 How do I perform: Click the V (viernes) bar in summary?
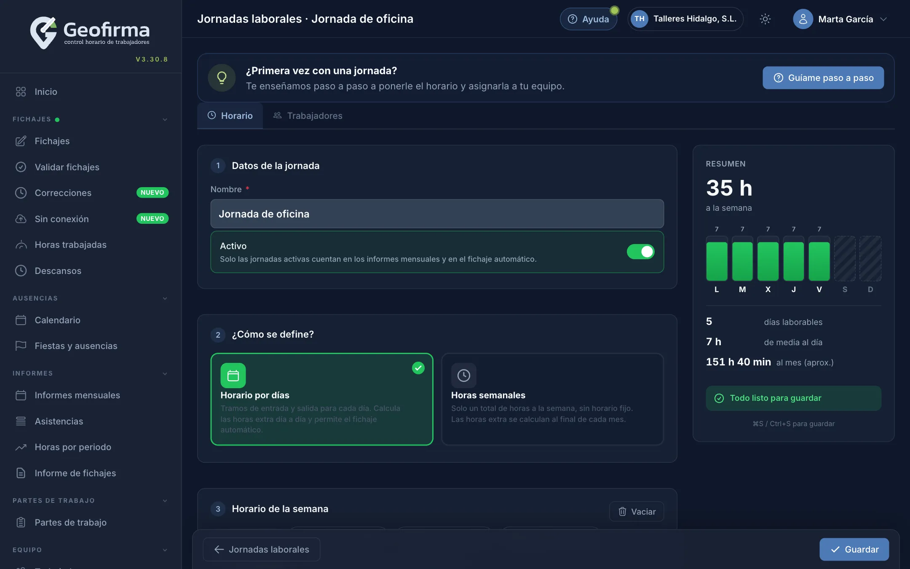[819, 259]
